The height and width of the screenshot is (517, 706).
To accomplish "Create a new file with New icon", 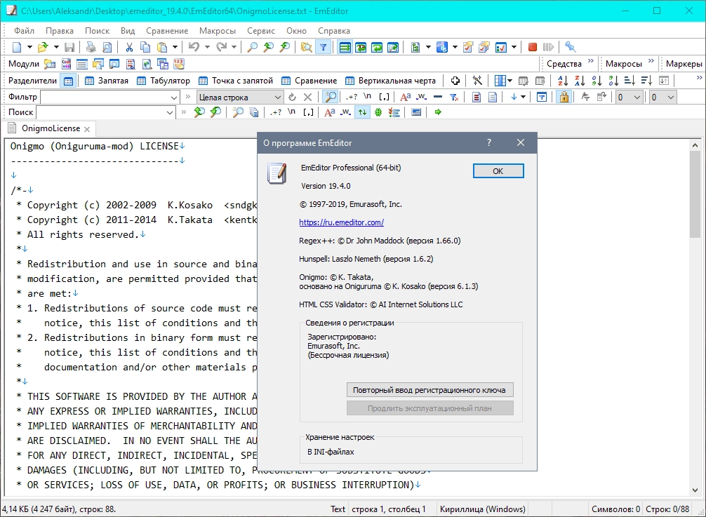I will 17,47.
